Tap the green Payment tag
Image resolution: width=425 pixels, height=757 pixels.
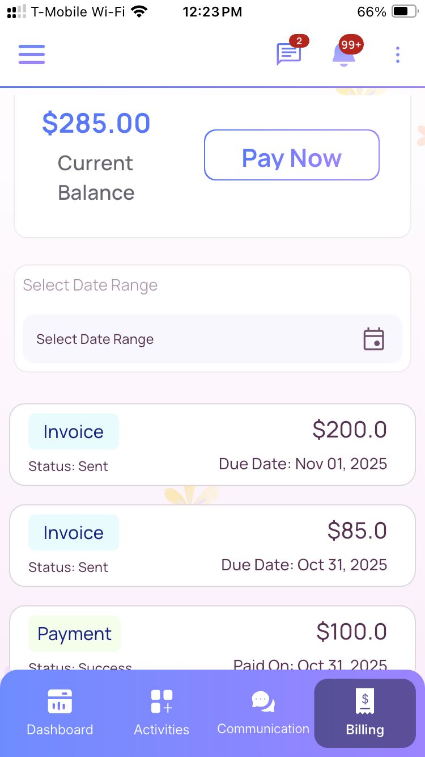[x=74, y=634]
